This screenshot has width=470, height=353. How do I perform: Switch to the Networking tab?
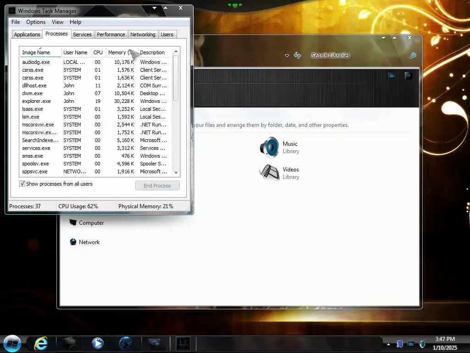(143, 34)
